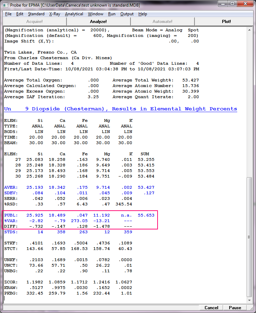Open the Edit menu
The image size is (256, 313).
(x=20, y=14)
